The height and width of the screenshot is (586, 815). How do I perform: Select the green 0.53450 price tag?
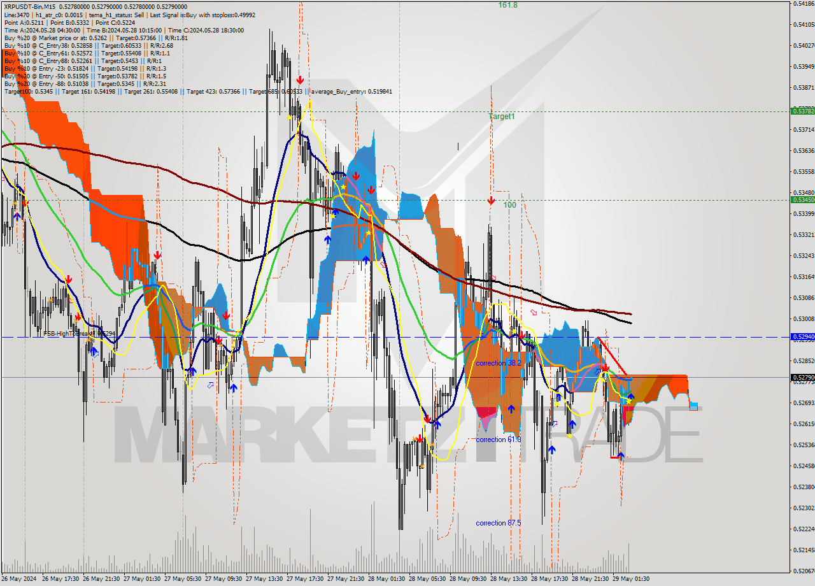tap(803, 199)
